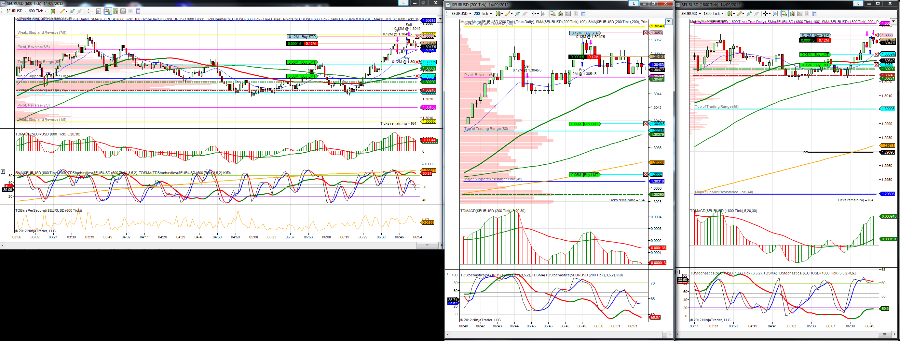Click left scroll arrow in 200 Tick window

click(x=448, y=334)
